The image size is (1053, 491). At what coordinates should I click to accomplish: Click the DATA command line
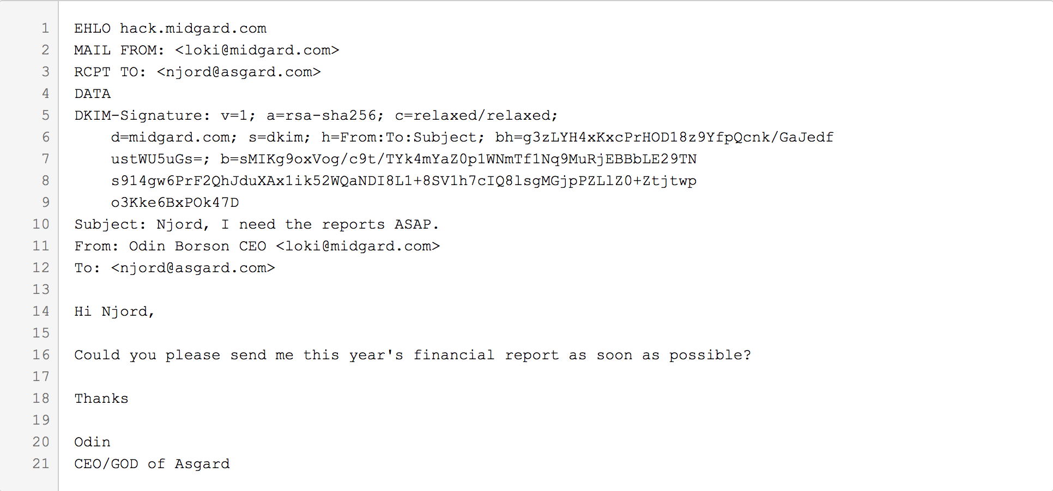click(x=92, y=94)
